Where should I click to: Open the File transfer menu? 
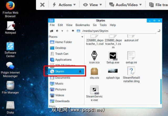159,5
